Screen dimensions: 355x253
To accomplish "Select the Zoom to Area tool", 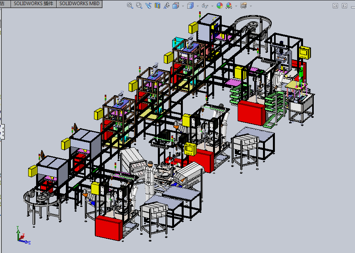I will pos(139,6).
